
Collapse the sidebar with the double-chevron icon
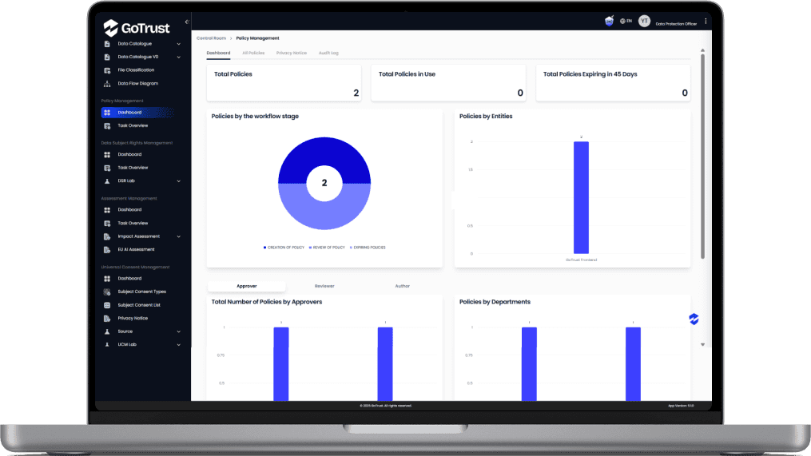187,22
